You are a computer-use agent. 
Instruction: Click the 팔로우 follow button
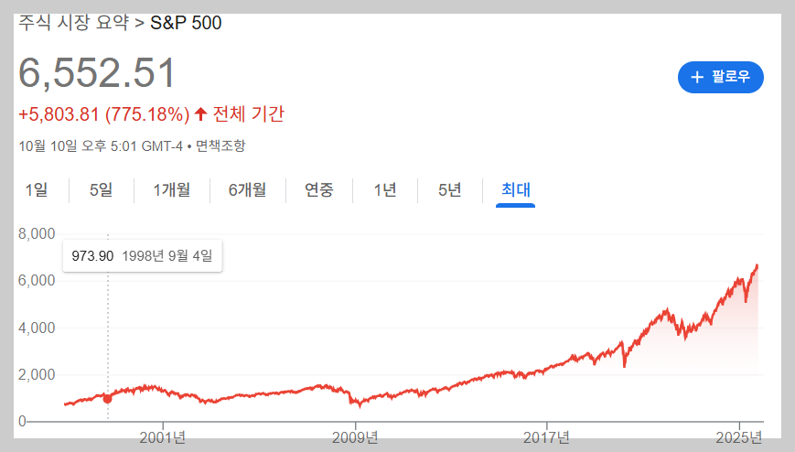click(x=721, y=77)
